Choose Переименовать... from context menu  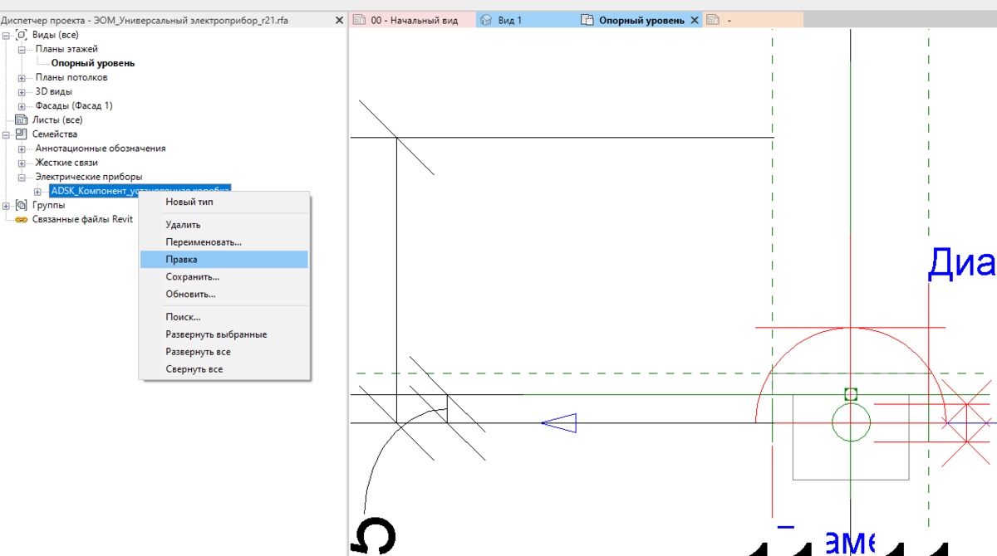click(x=224, y=242)
